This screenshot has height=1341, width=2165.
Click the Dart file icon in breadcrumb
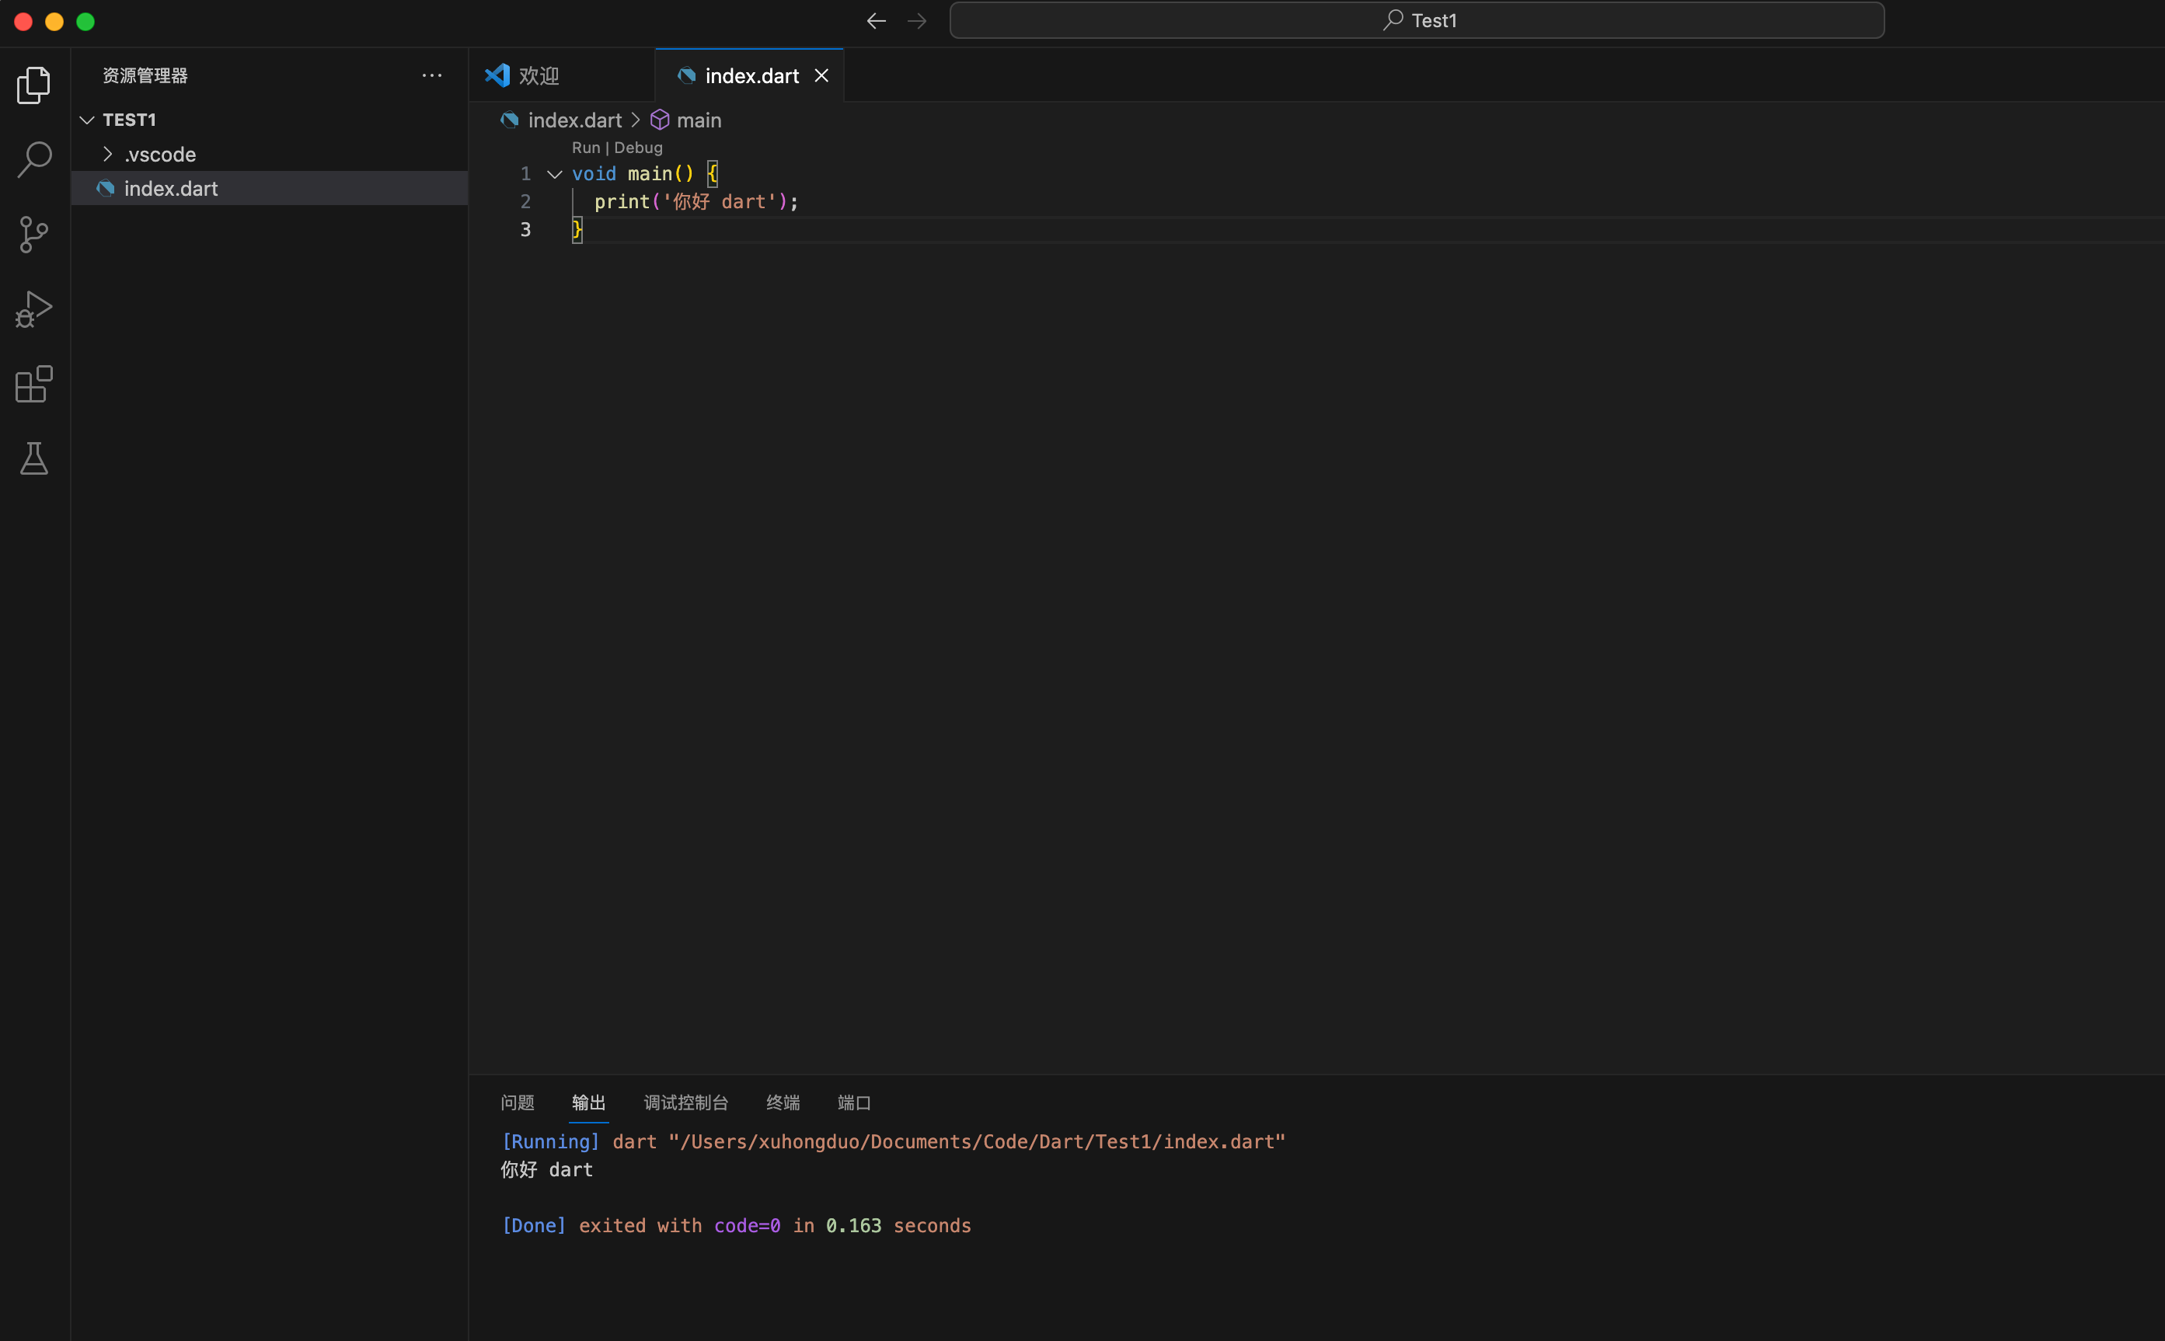point(509,120)
